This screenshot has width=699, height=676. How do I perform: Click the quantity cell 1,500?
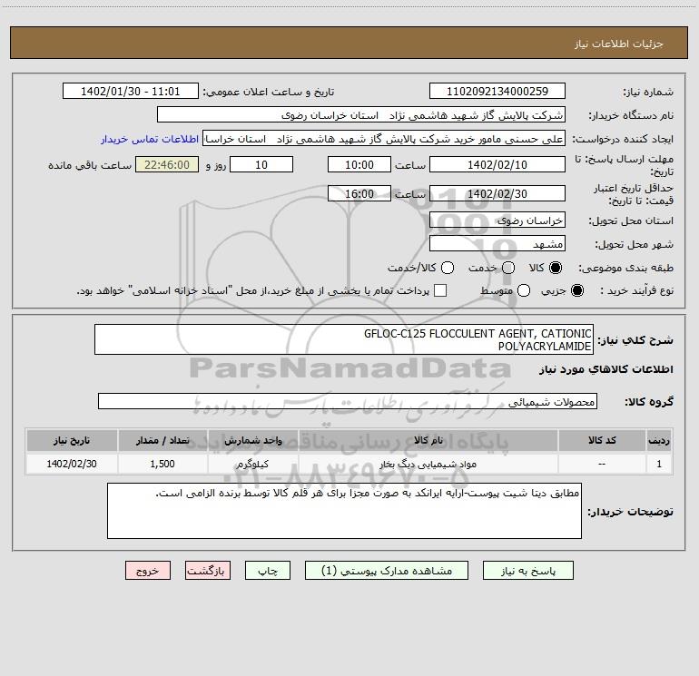[x=162, y=464]
